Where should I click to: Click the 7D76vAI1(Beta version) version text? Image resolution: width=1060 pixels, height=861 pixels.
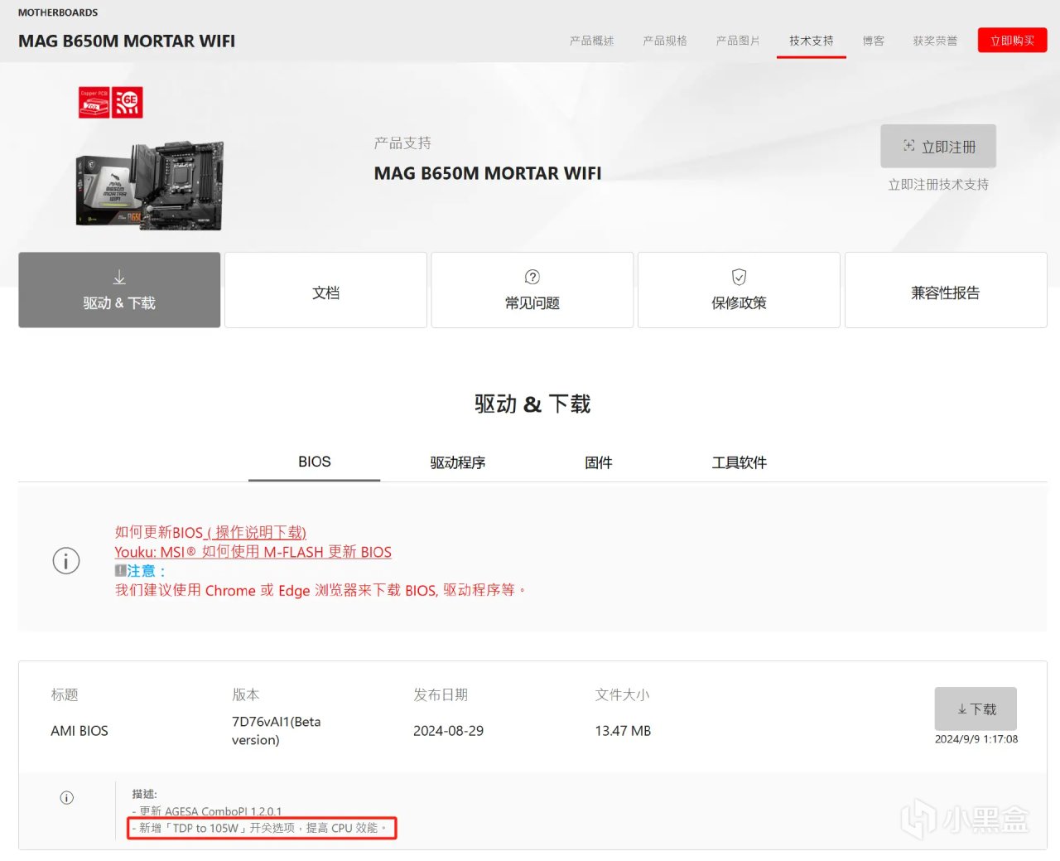[x=277, y=731]
